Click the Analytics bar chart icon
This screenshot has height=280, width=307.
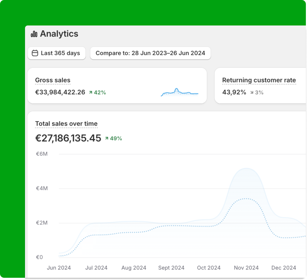(34, 34)
